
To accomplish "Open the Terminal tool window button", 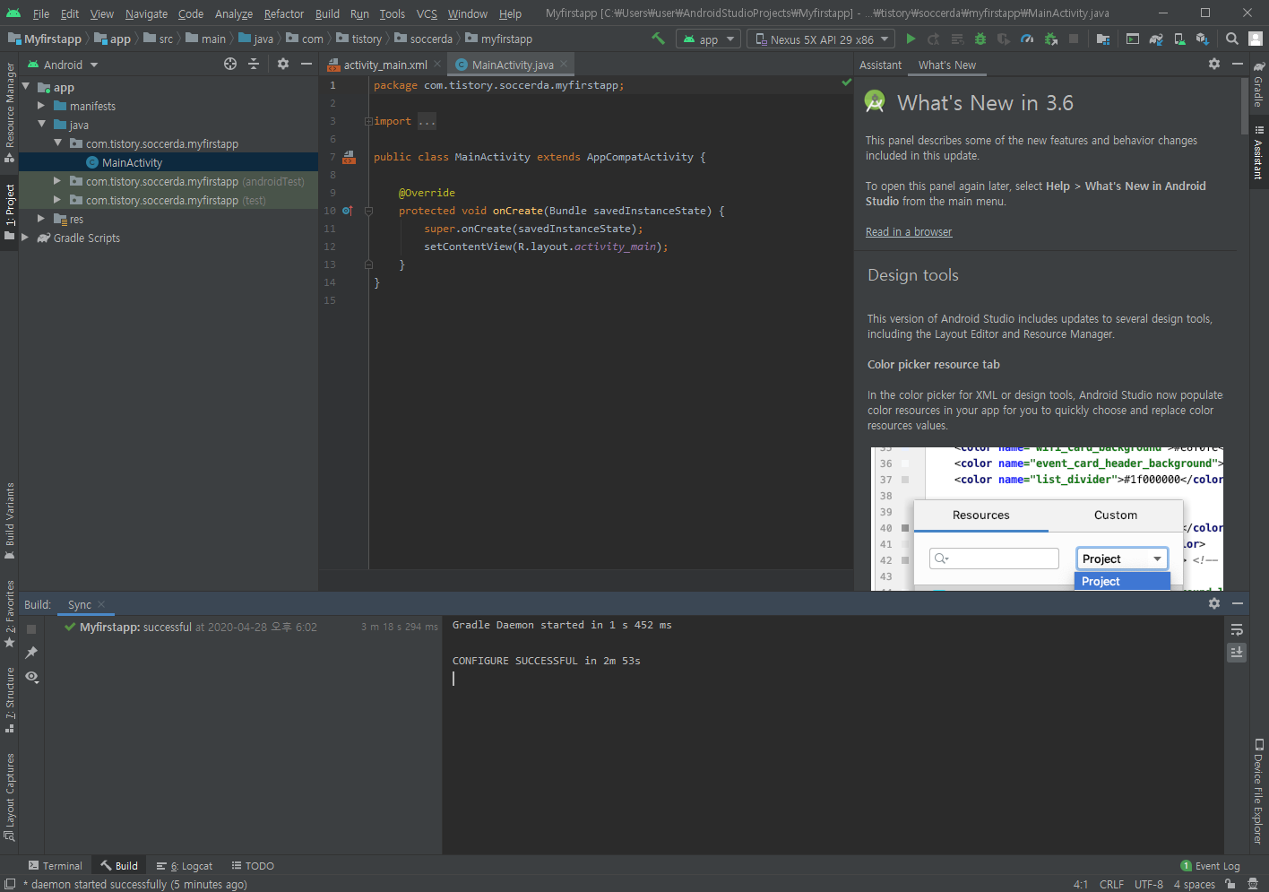I will 56,865.
